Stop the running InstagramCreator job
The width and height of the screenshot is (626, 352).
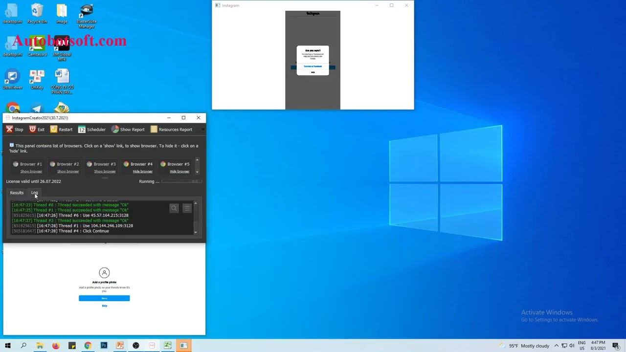[x=14, y=130]
